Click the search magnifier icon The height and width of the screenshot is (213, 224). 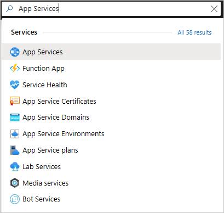click(x=9, y=9)
